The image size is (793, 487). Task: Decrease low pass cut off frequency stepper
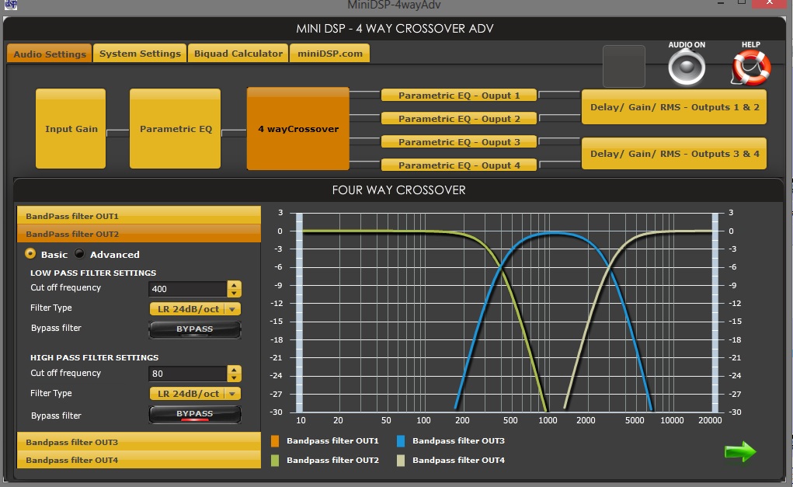[234, 294]
